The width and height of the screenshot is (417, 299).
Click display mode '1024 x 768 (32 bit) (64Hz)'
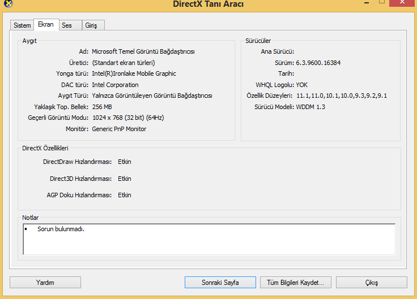[128, 118]
